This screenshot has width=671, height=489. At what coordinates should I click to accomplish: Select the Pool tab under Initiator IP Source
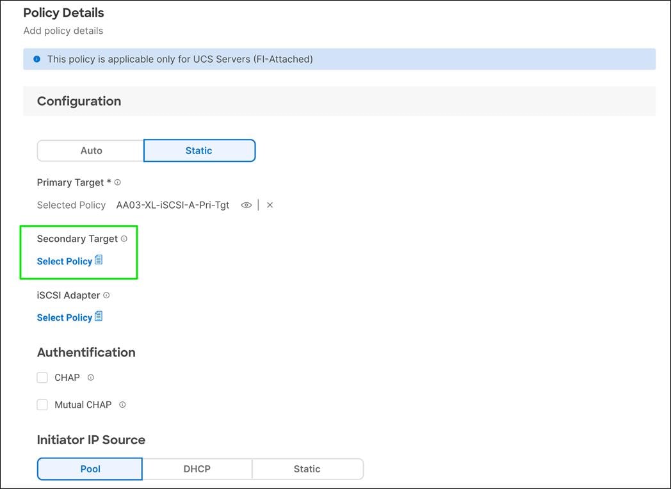click(90, 469)
